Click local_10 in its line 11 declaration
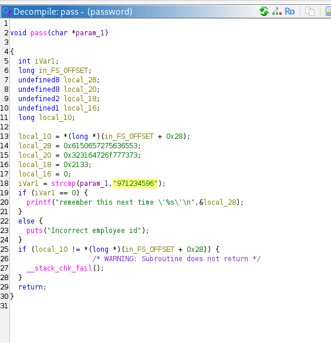The width and height of the screenshot is (331, 343). (55, 118)
